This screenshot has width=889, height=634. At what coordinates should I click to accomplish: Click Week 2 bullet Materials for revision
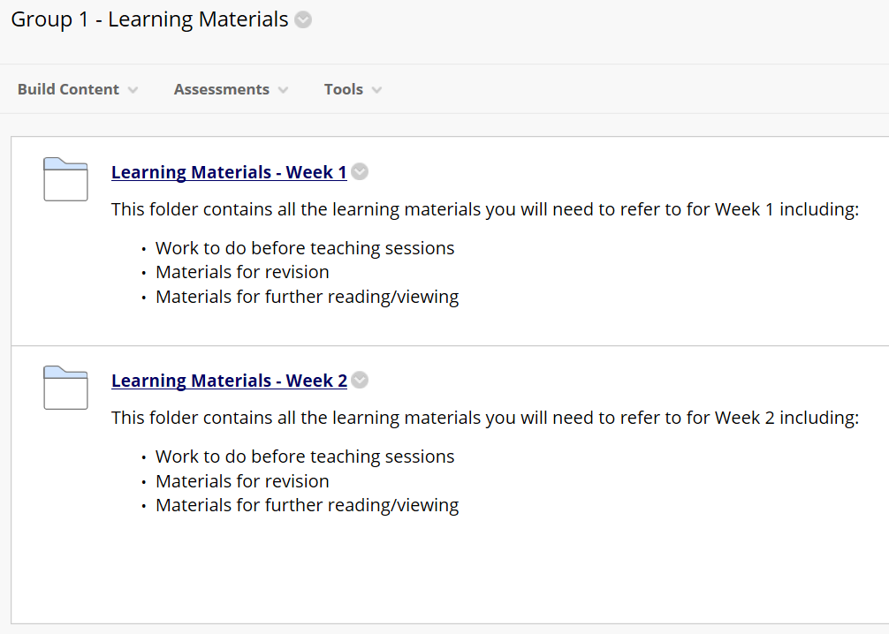click(243, 481)
